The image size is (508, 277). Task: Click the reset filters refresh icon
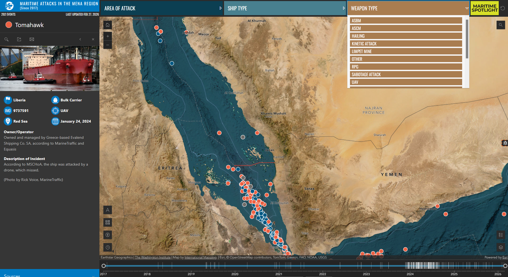(503, 8)
